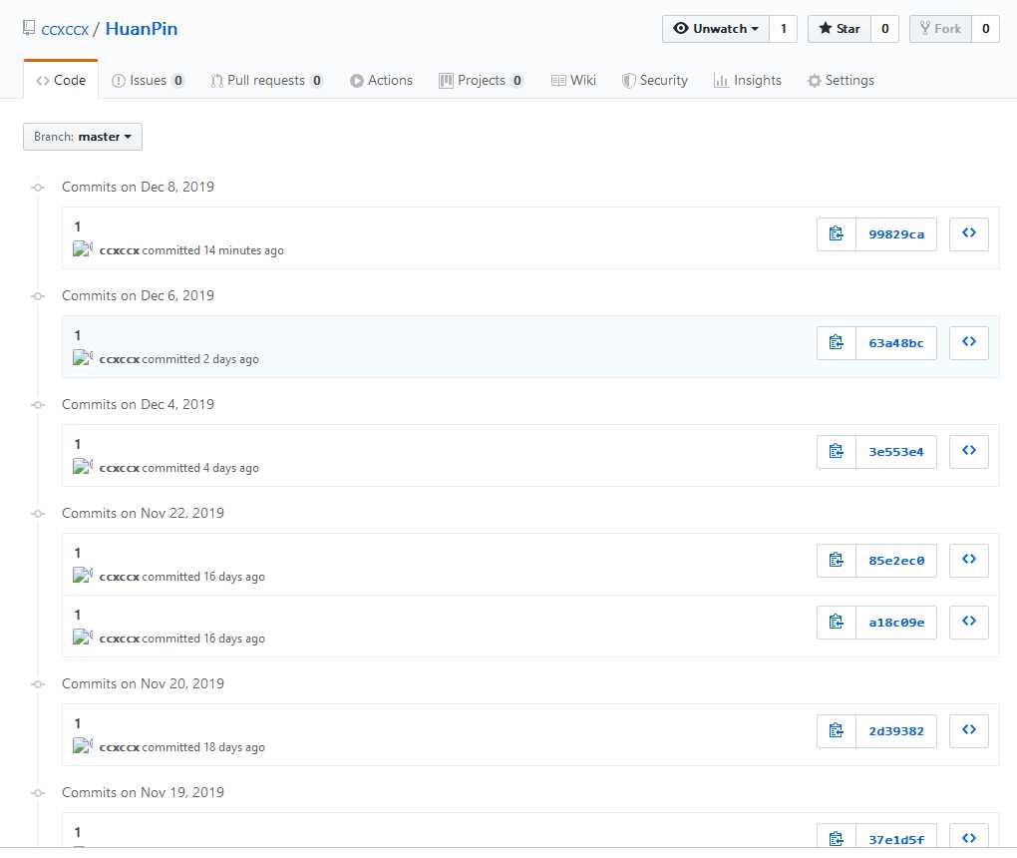Open the ccxccx owner profile link
1017x858 pixels.
click(x=65, y=29)
